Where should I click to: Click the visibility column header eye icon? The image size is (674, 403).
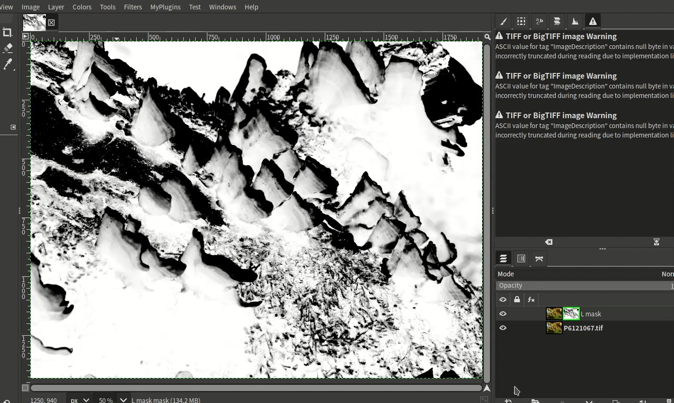click(x=503, y=299)
